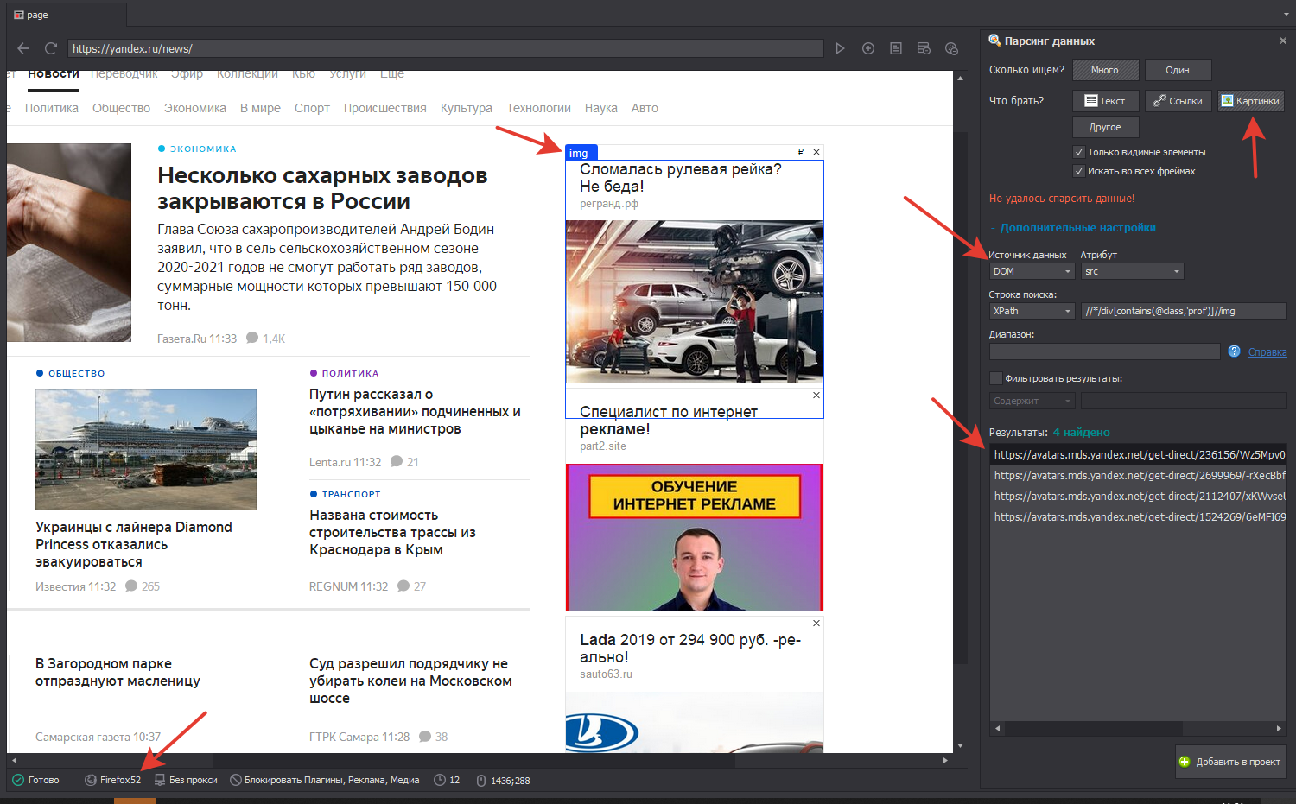The image size is (1296, 804).
Task: Open comments bubble showing 27
Action: (411, 586)
